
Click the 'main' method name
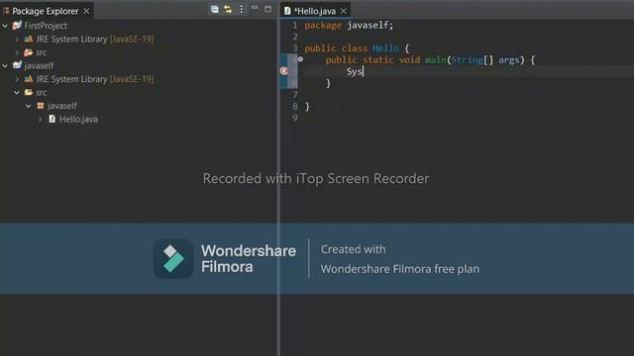(x=436, y=60)
